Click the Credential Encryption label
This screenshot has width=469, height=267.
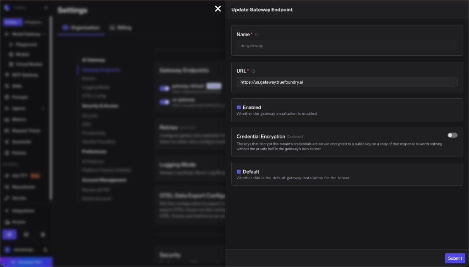[261, 137]
